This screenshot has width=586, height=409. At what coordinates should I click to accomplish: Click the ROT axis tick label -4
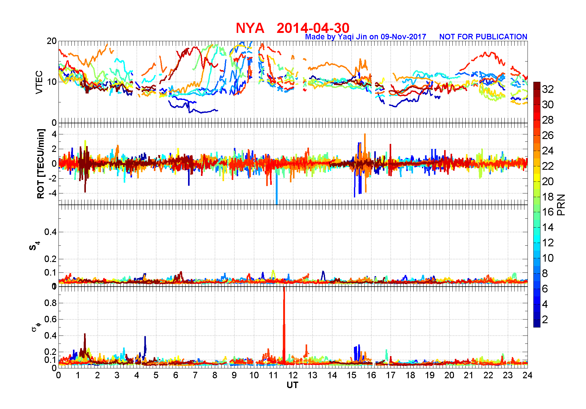pyautogui.click(x=53, y=193)
